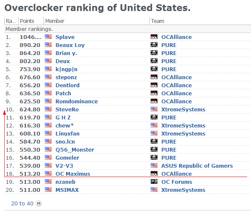
Task: Open the OC Forums team link
Action: tap(177, 182)
